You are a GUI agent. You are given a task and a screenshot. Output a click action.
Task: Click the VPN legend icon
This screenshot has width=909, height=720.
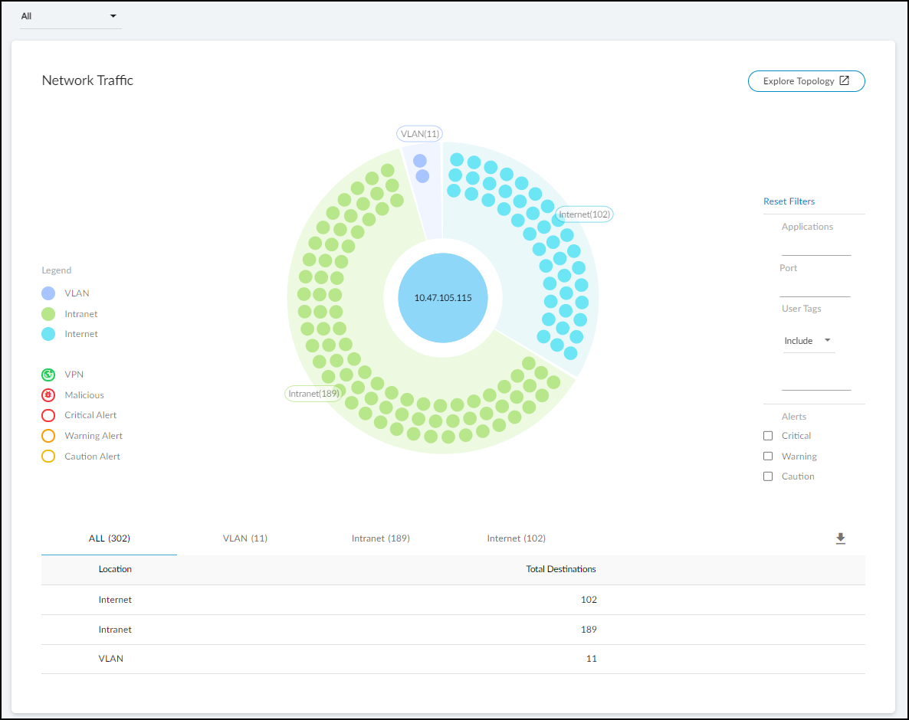[48, 375]
